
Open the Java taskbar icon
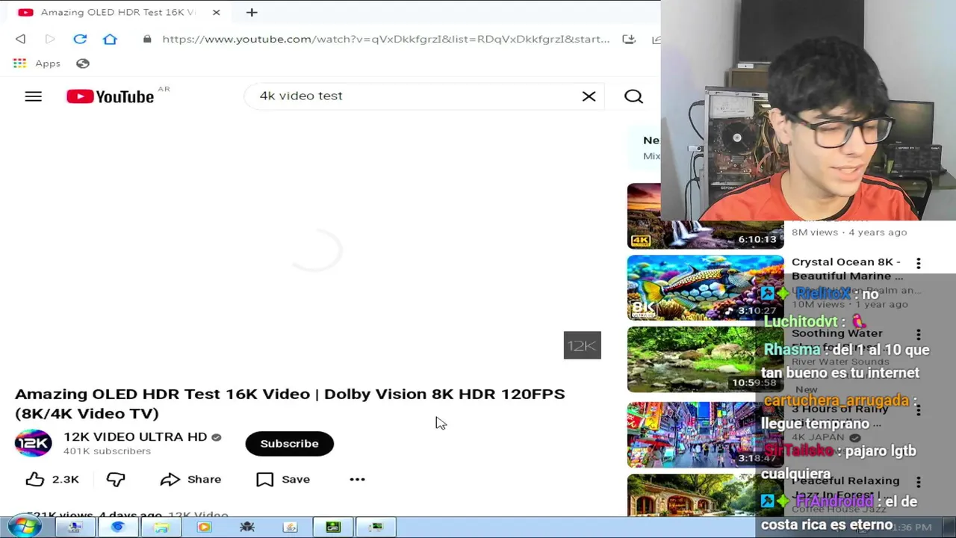click(x=291, y=528)
